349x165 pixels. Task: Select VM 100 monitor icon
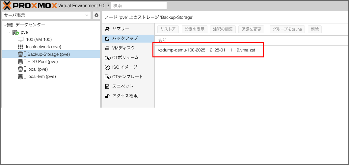tap(21, 40)
